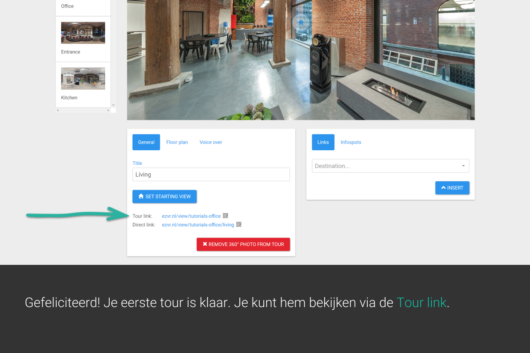530x353 pixels.
Task: Click the down arrow of the thumbnail list
Action: coord(113,106)
